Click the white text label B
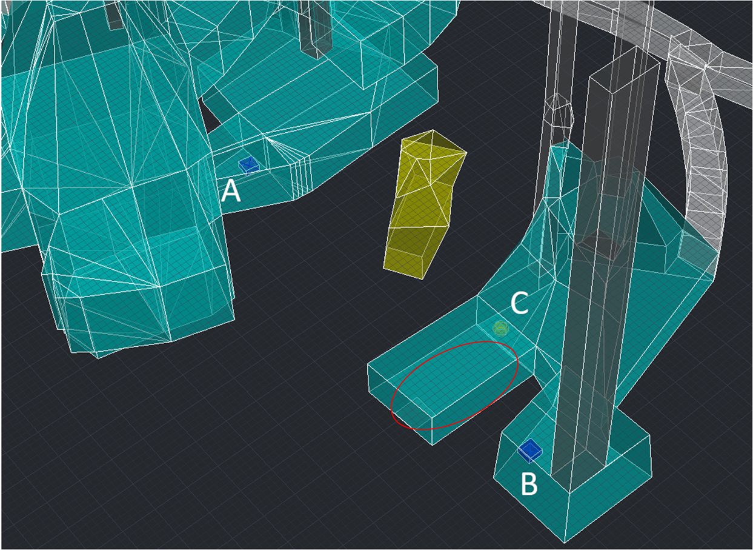Viewport: 753px width, 550px height. (x=529, y=485)
